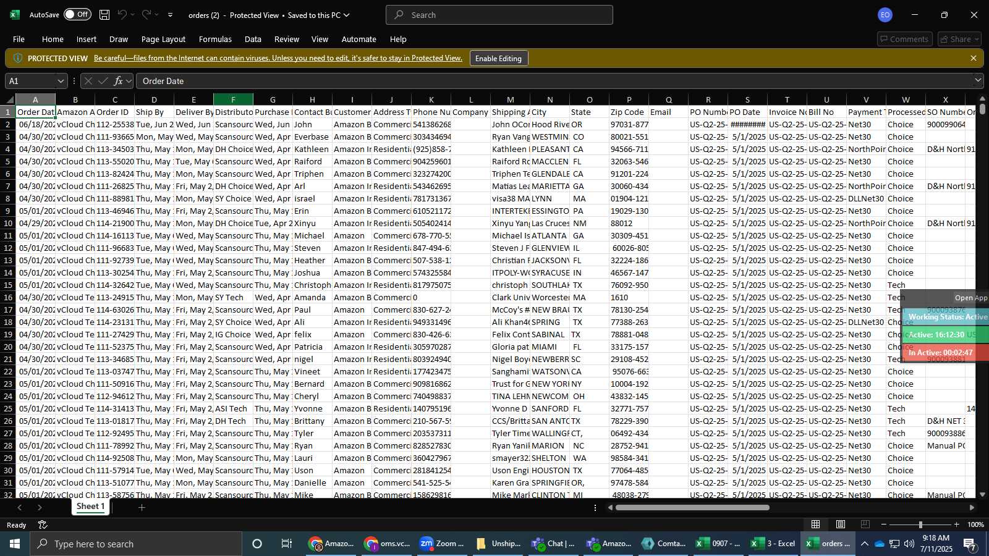Image resolution: width=989 pixels, height=556 pixels.
Task: Click the formula bar Cancel X icon
Action: (88, 81)
